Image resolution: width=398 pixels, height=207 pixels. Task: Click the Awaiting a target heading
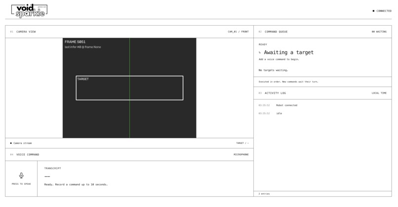tap(288, 52)
